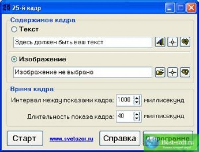Open the www.svetozor.ru link
This screenshot has width=199, height=152.
[71, 139]
